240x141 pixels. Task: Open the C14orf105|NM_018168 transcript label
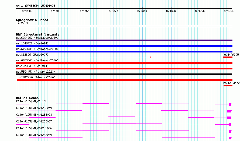(32, 101)
